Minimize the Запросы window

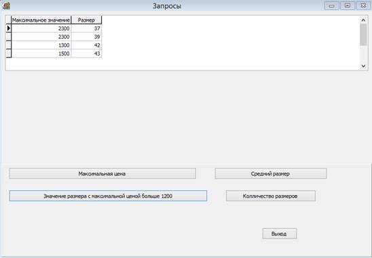coord(331,5)
